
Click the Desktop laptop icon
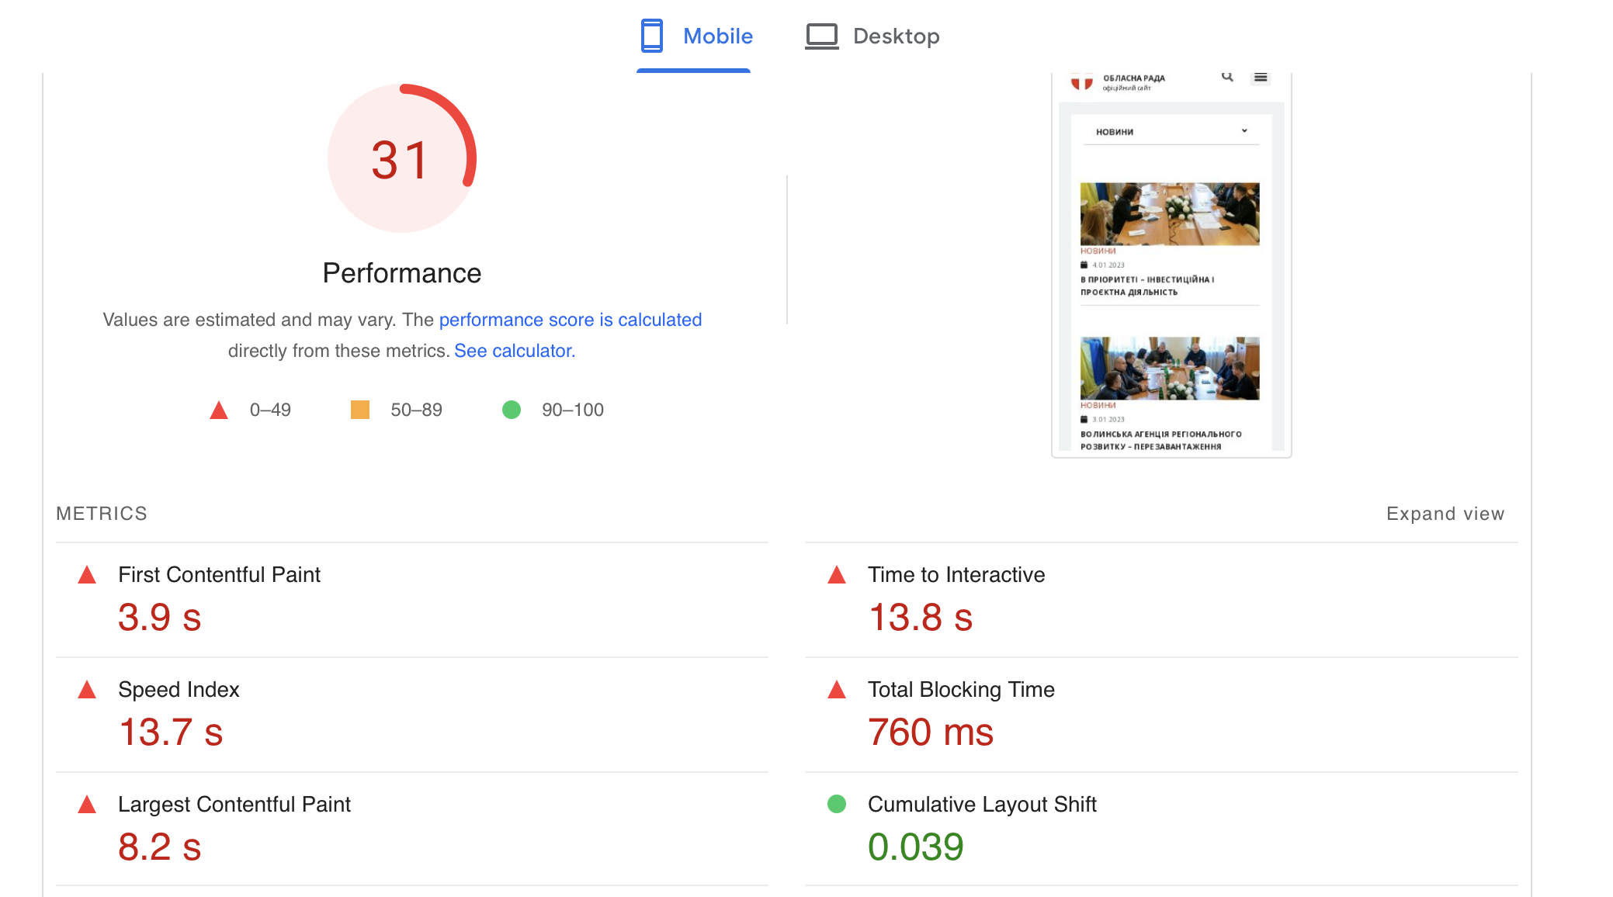pyautogui.click(x=821, y=36)
